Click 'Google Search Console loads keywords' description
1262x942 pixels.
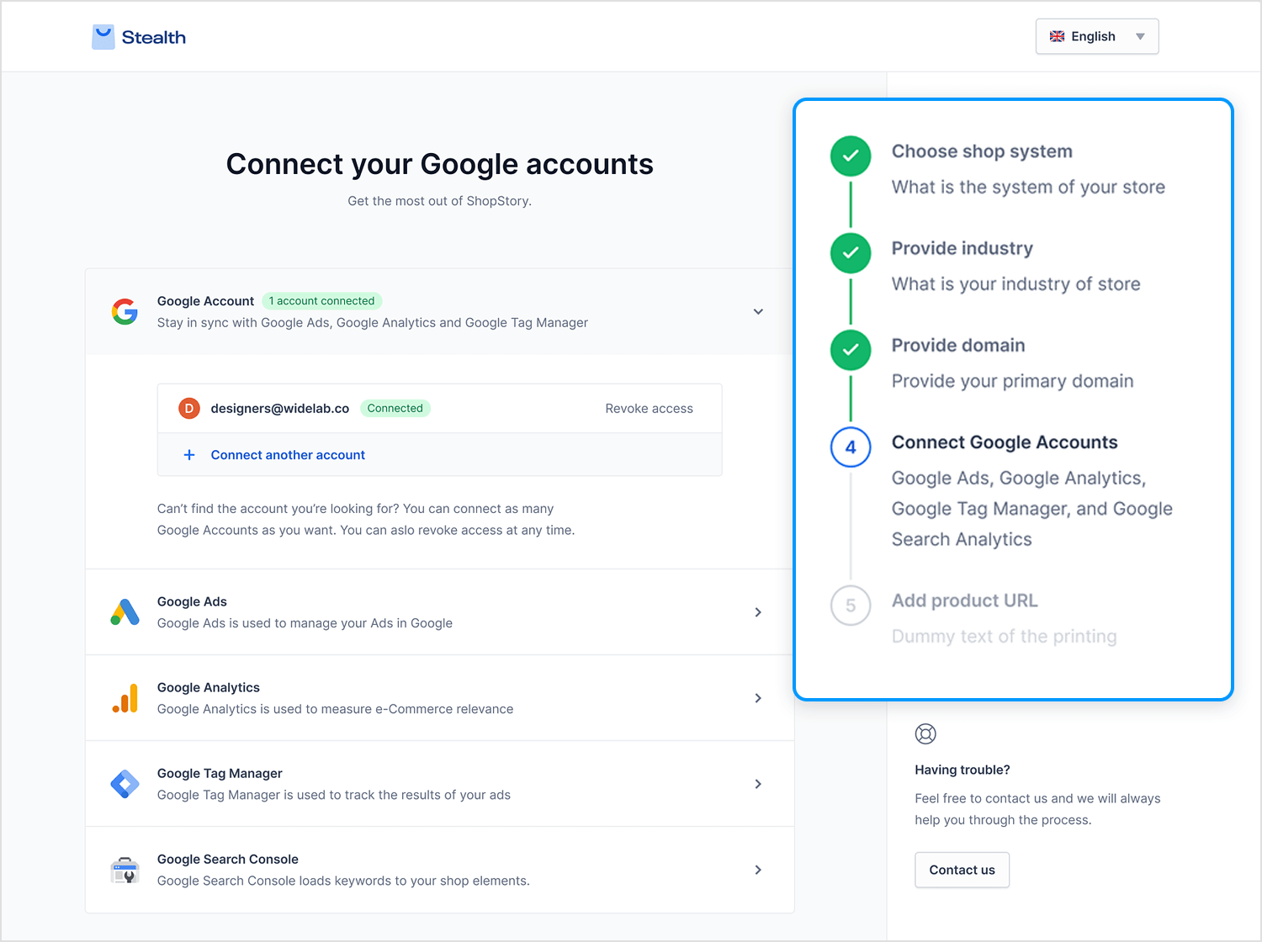click(343, 881)
